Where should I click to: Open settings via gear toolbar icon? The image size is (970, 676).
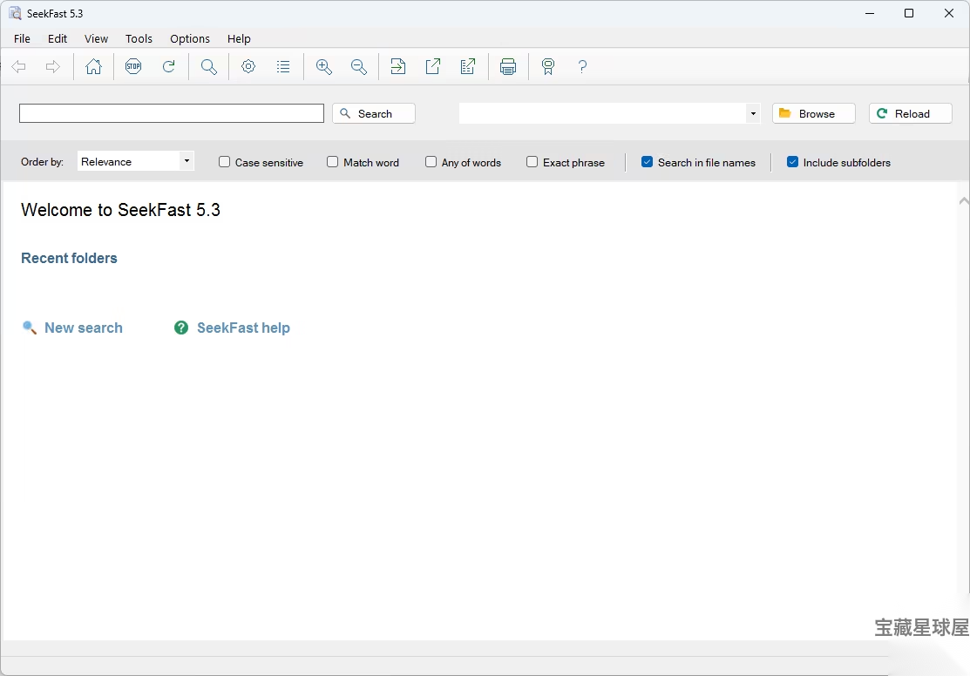(248, 66)
